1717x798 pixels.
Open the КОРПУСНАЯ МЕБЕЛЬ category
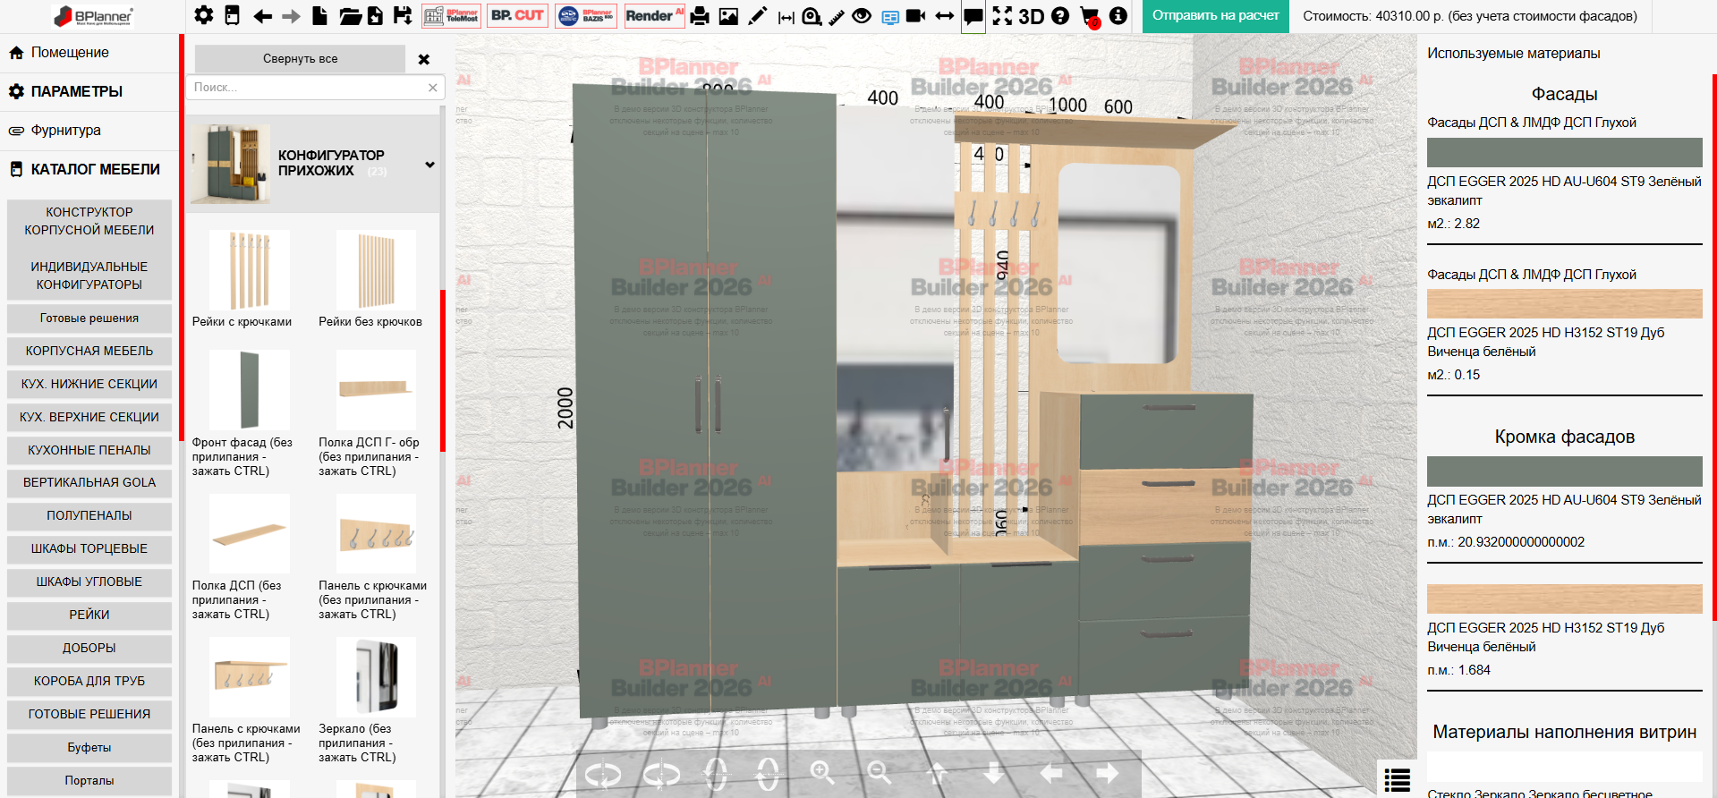[89, 351]
